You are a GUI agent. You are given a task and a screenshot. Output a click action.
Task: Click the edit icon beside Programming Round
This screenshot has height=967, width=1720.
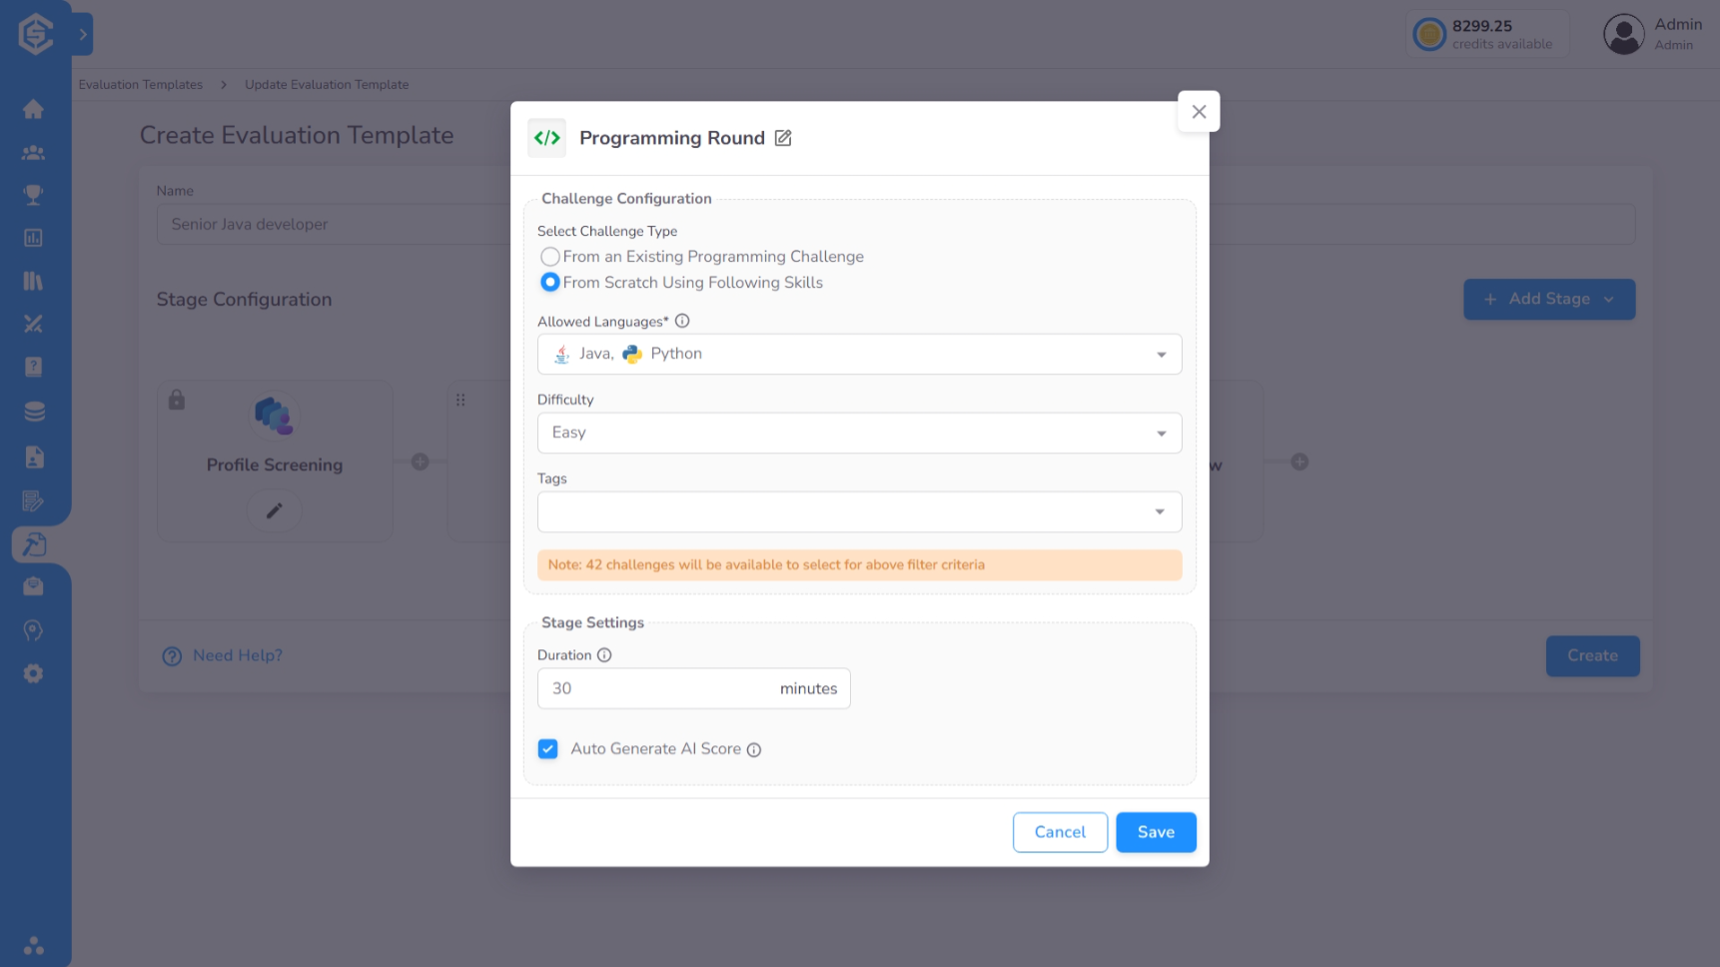pos(783,138)
